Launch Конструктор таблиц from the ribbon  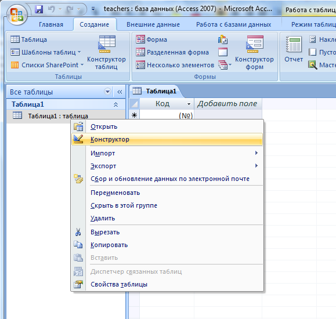click(x=107, y=52)
